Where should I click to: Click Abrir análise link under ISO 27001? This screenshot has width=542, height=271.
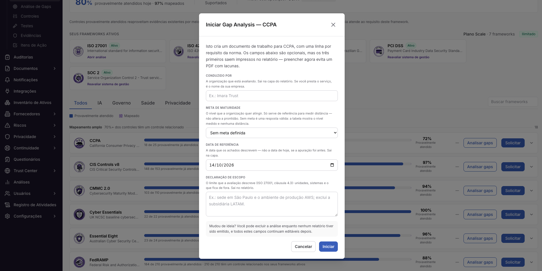tap(97, 57)
